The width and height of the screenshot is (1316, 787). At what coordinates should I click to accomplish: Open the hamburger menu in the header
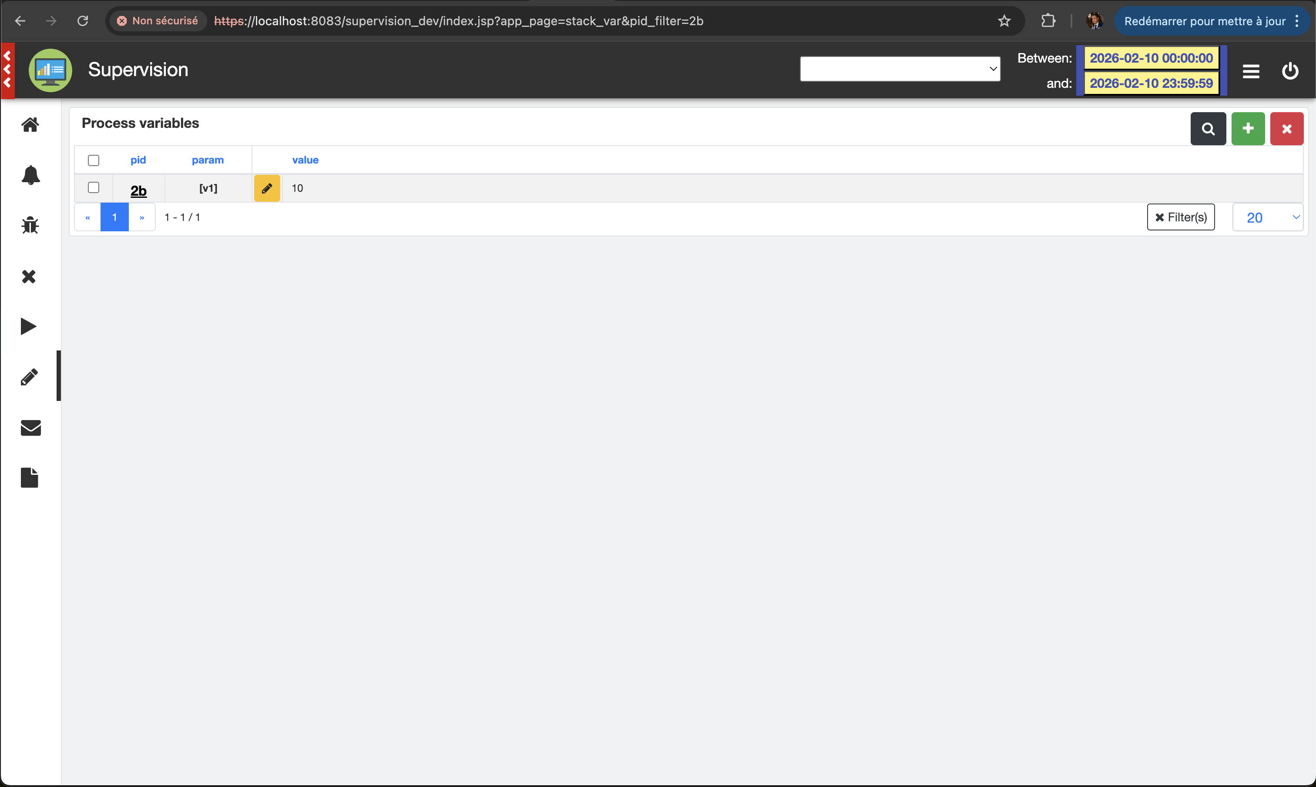(x=1251, y=71)
